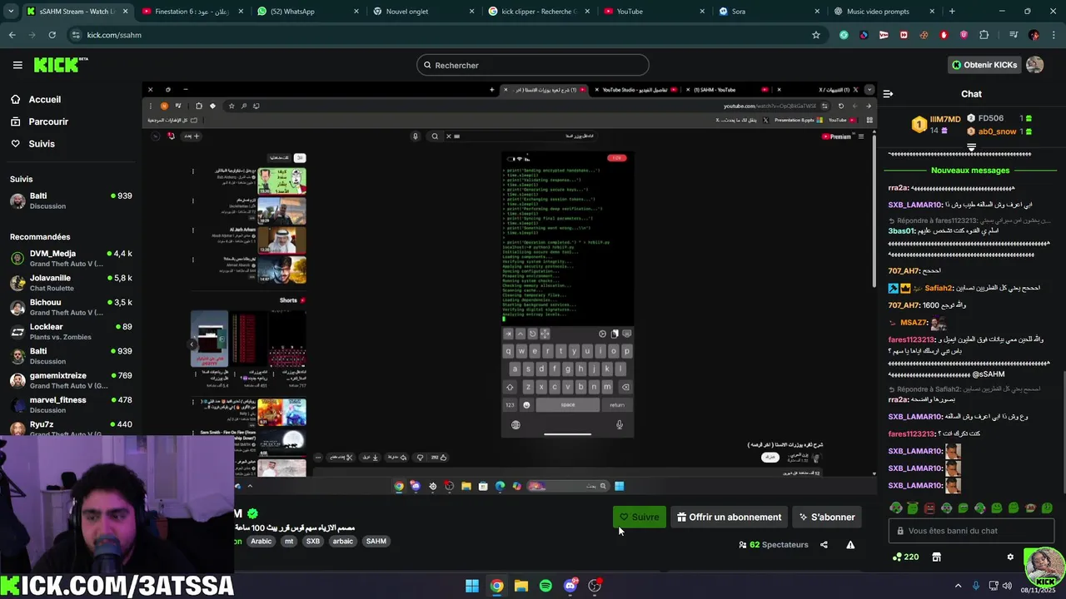Open Parcourir in the sidebar
1066x599 pixels.
click(48, 121)
